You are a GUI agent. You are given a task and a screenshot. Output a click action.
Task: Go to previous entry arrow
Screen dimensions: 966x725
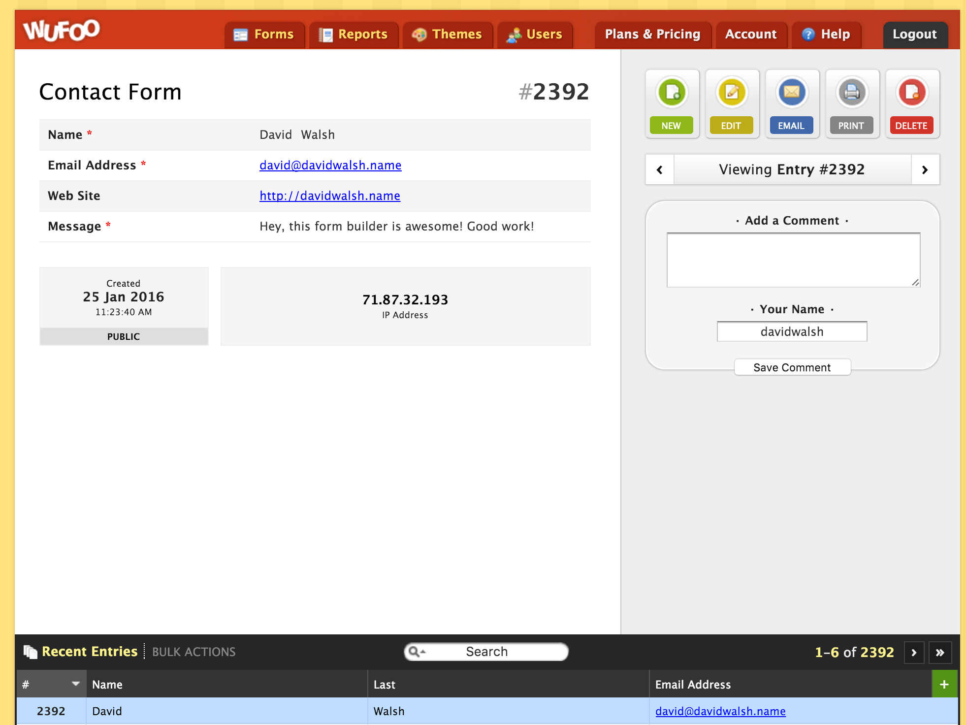[660, 170]
